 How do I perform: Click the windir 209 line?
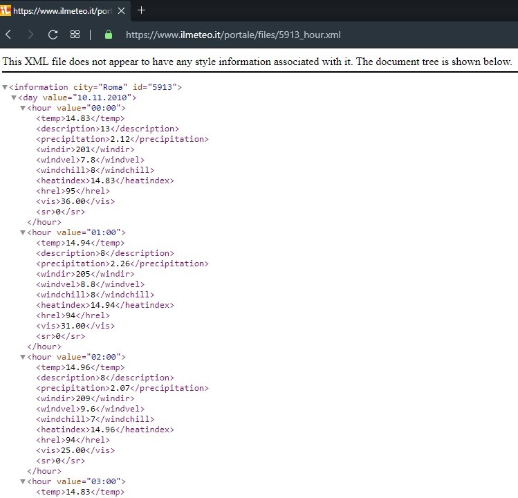[85, 398]
